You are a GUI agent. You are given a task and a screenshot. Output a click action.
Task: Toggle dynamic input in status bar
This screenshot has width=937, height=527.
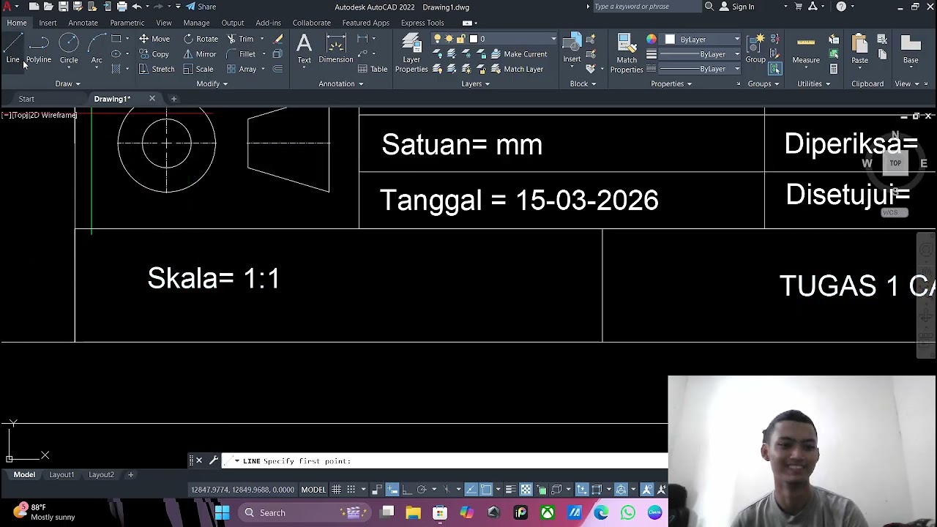pyautogui.click(x=392, y=490)
